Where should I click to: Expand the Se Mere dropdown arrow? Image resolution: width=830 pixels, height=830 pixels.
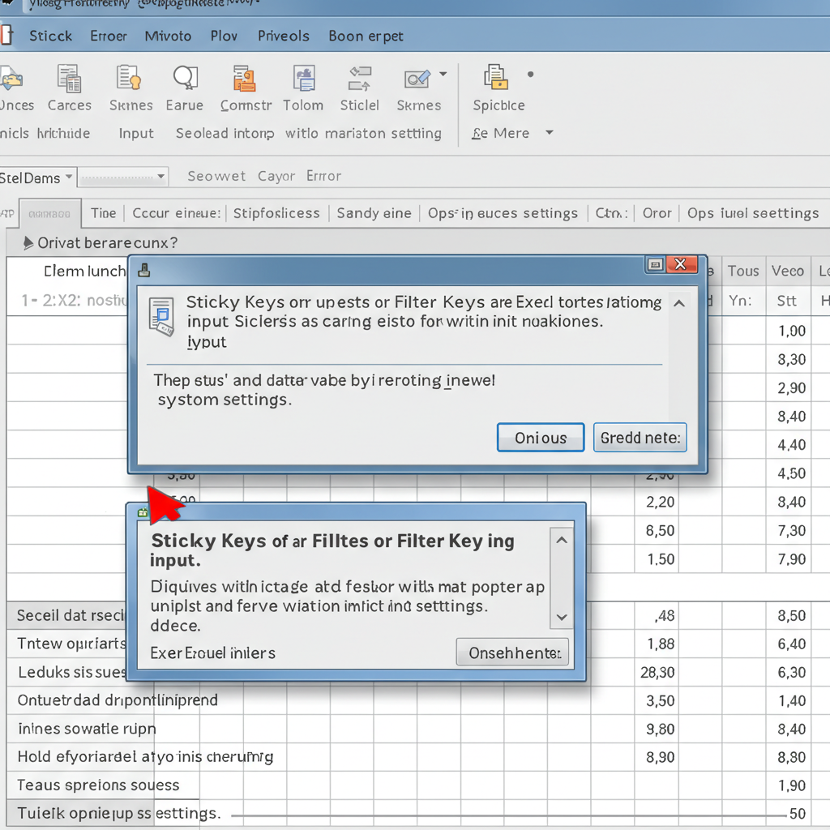(550, 132)
